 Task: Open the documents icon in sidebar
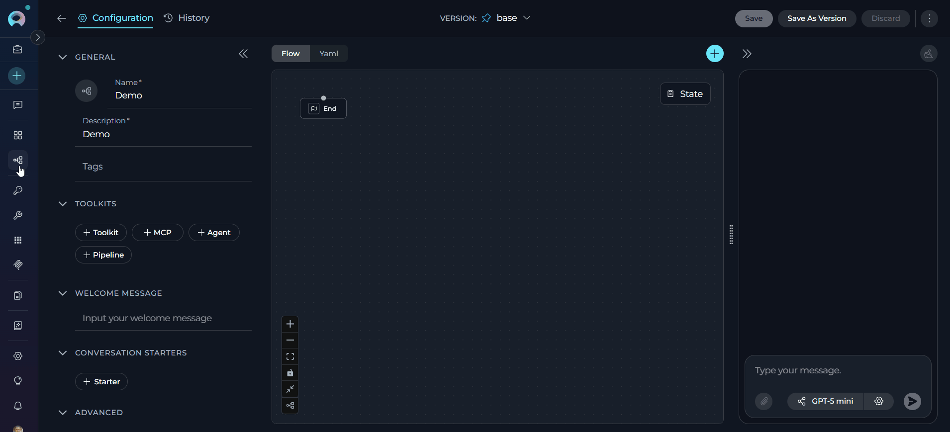(18, 295)
